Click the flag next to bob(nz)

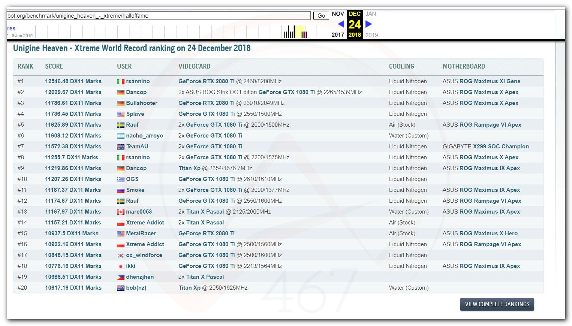pos(121,288)
